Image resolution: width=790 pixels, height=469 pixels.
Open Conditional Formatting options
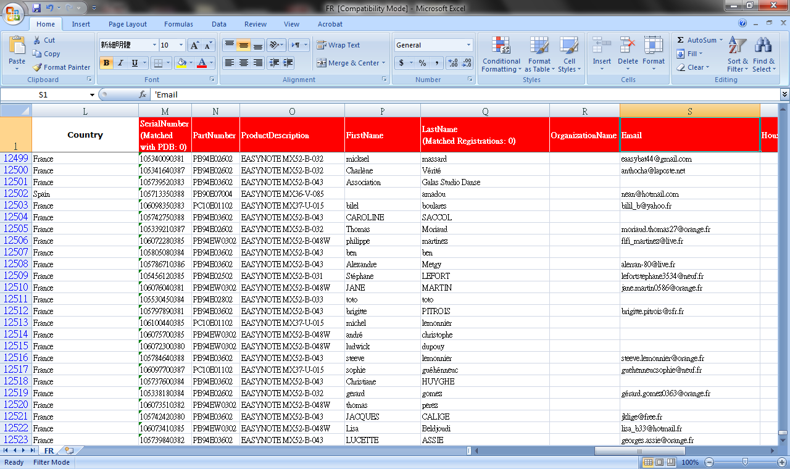(x=501, y=54)
